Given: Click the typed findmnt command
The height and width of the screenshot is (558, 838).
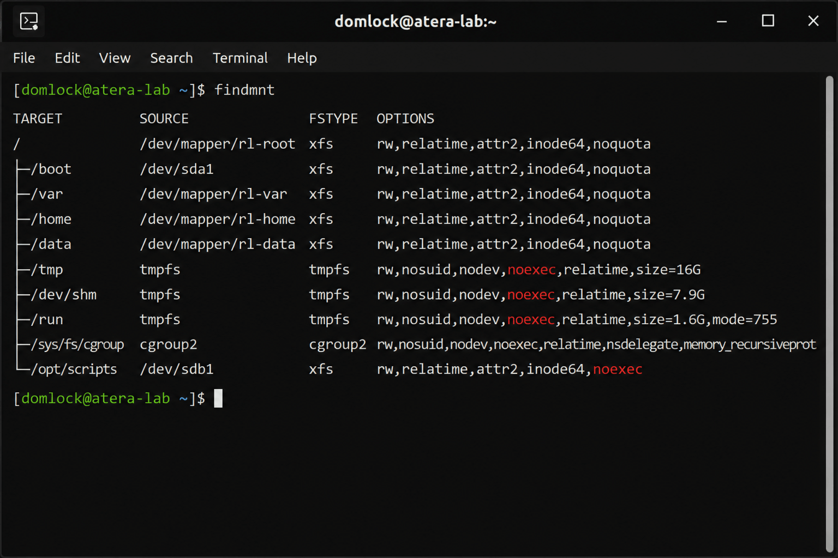Looking at the screenshot, I should point(244,90).
